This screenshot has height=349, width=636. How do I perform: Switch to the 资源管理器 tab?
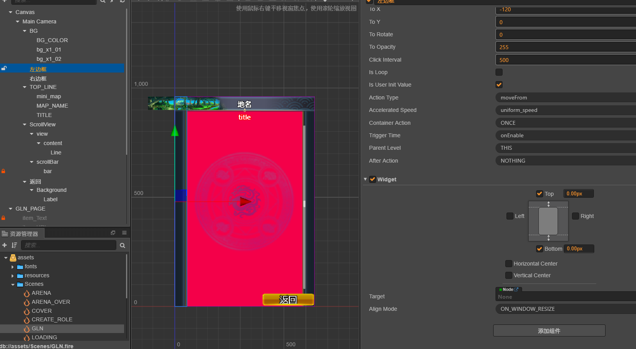click(22, 234)
